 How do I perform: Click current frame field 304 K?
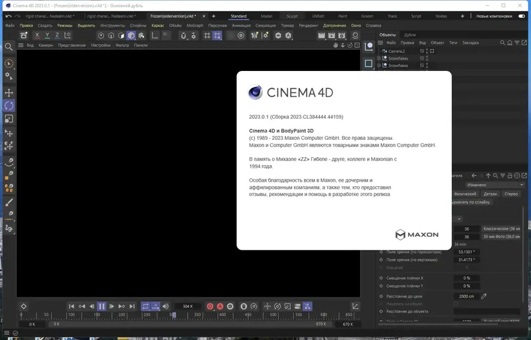tap(188, 306)
